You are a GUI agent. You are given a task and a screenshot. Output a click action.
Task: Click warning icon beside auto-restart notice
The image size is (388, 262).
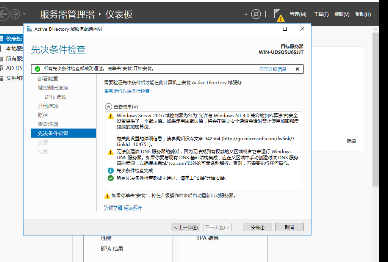tap(107, 196)
